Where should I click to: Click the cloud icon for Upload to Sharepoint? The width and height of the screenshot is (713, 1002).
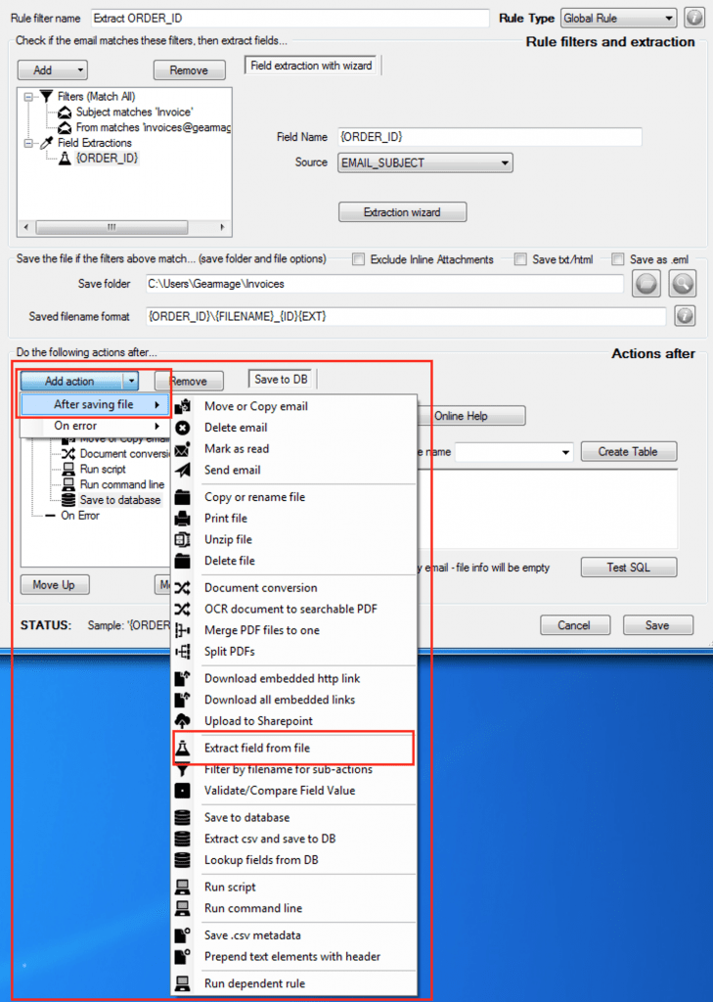pos(182,721)
